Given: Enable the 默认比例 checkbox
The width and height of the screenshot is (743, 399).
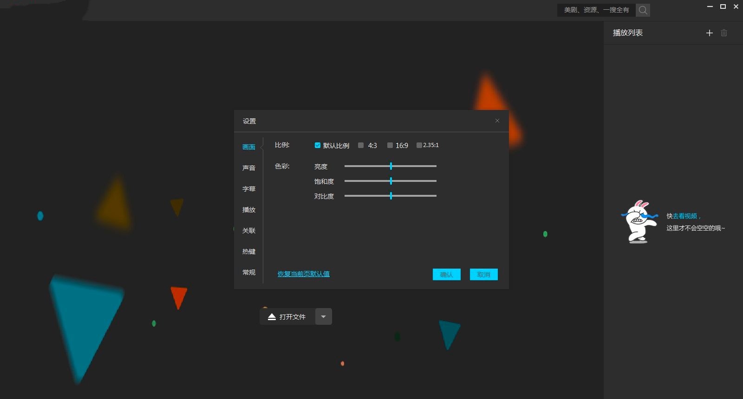Looking at the screenshot, I should pos(318,145).
